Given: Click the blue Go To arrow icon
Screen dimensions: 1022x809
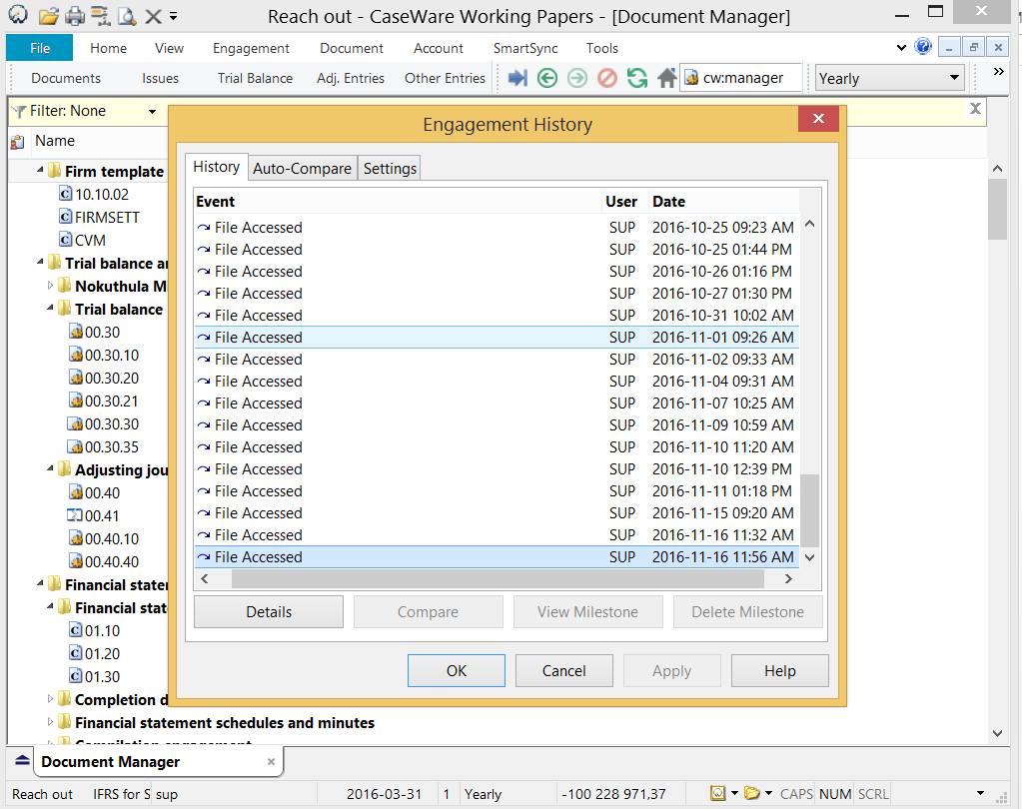Looking at the screenshot, I should [517, 78].
